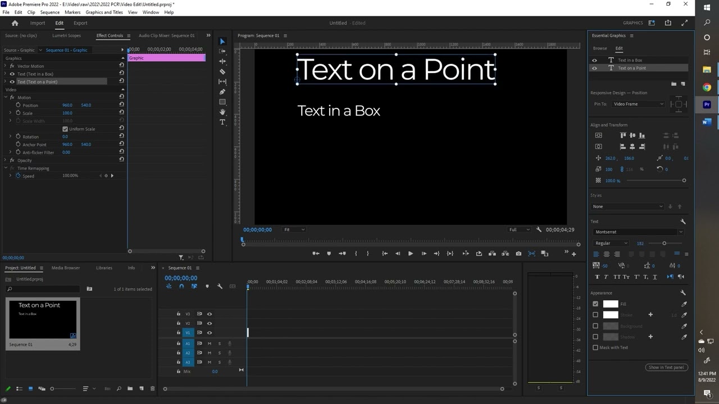The image size is (719, 404).
Task: Toggle V3 track output eye
Action: click(x=210, y=314)
